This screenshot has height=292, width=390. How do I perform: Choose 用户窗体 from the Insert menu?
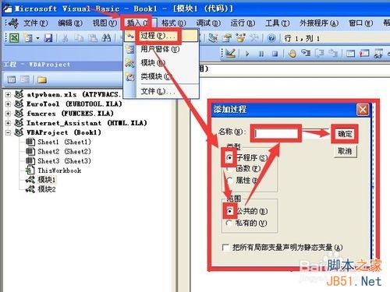pyautogui.click(x=161, y=49)
